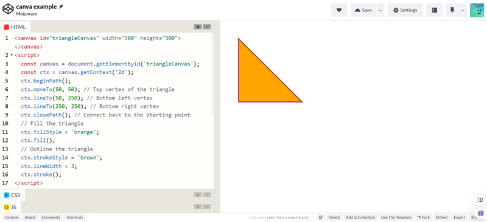
Task: Click the CodePen logo icon
Action: (8, 10)
